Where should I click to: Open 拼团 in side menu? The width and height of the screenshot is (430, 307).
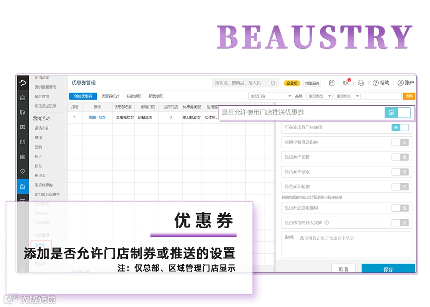point(38,138)
